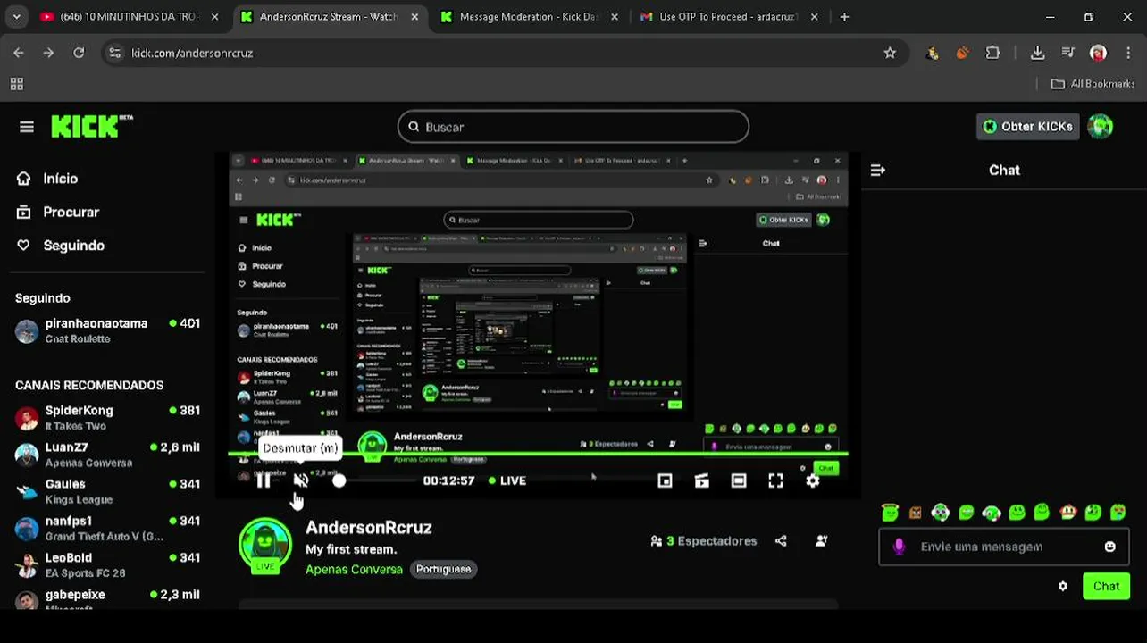Screen dimensions: 1147x643
Task: Open gabepeixe channel
Action: coord(107,599)
